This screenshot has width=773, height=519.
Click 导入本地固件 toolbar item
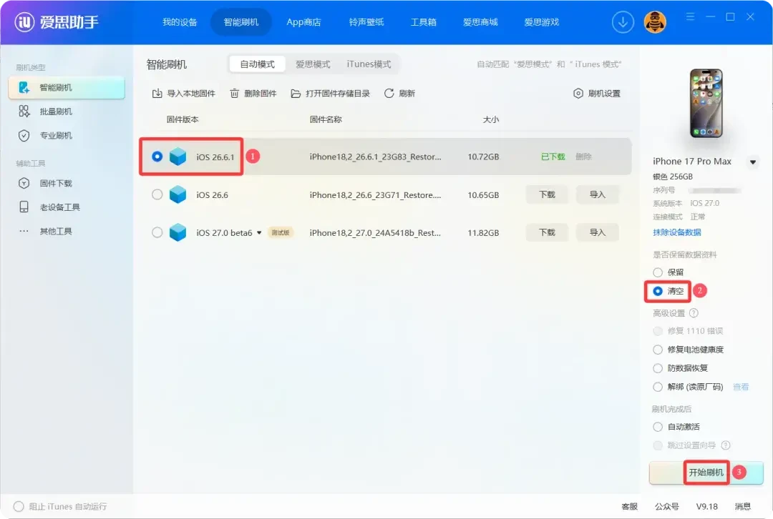pyautogui.click(x=183, y=94)
